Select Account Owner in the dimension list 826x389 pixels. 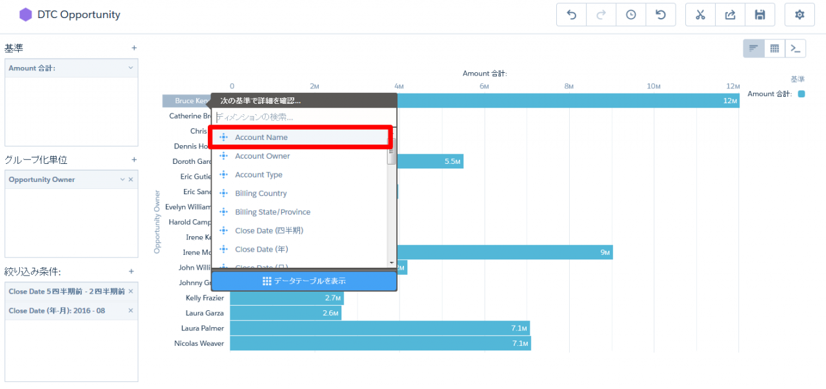(x=300, y=156)
